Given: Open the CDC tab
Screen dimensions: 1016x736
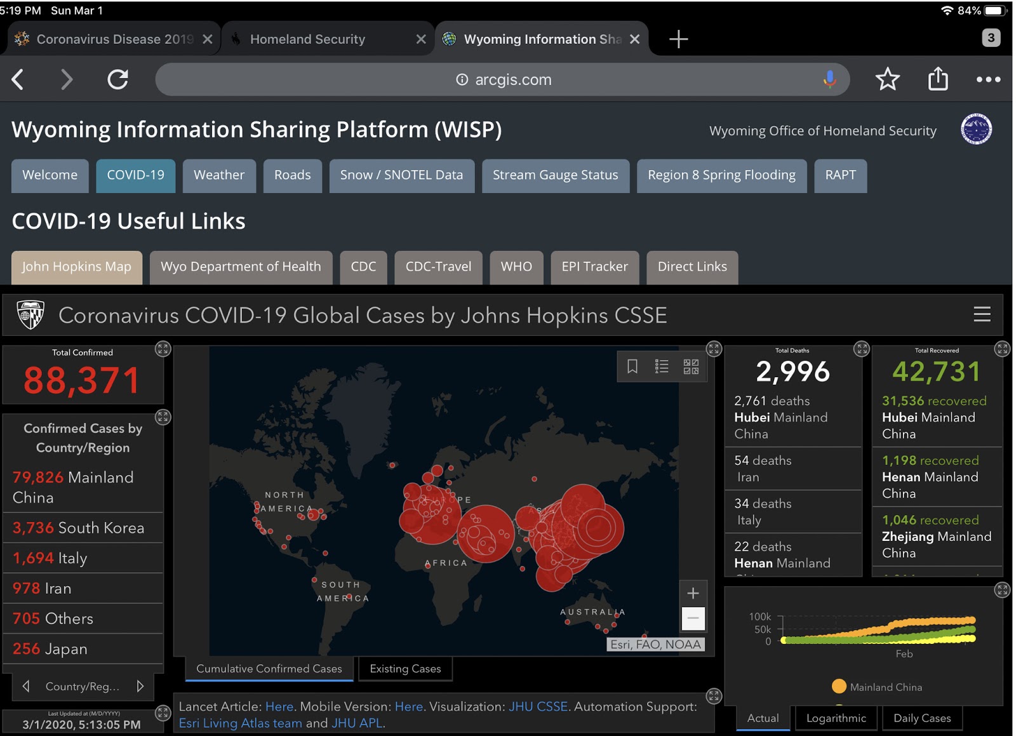Looking at the screenshot, I should coord(363,267).
